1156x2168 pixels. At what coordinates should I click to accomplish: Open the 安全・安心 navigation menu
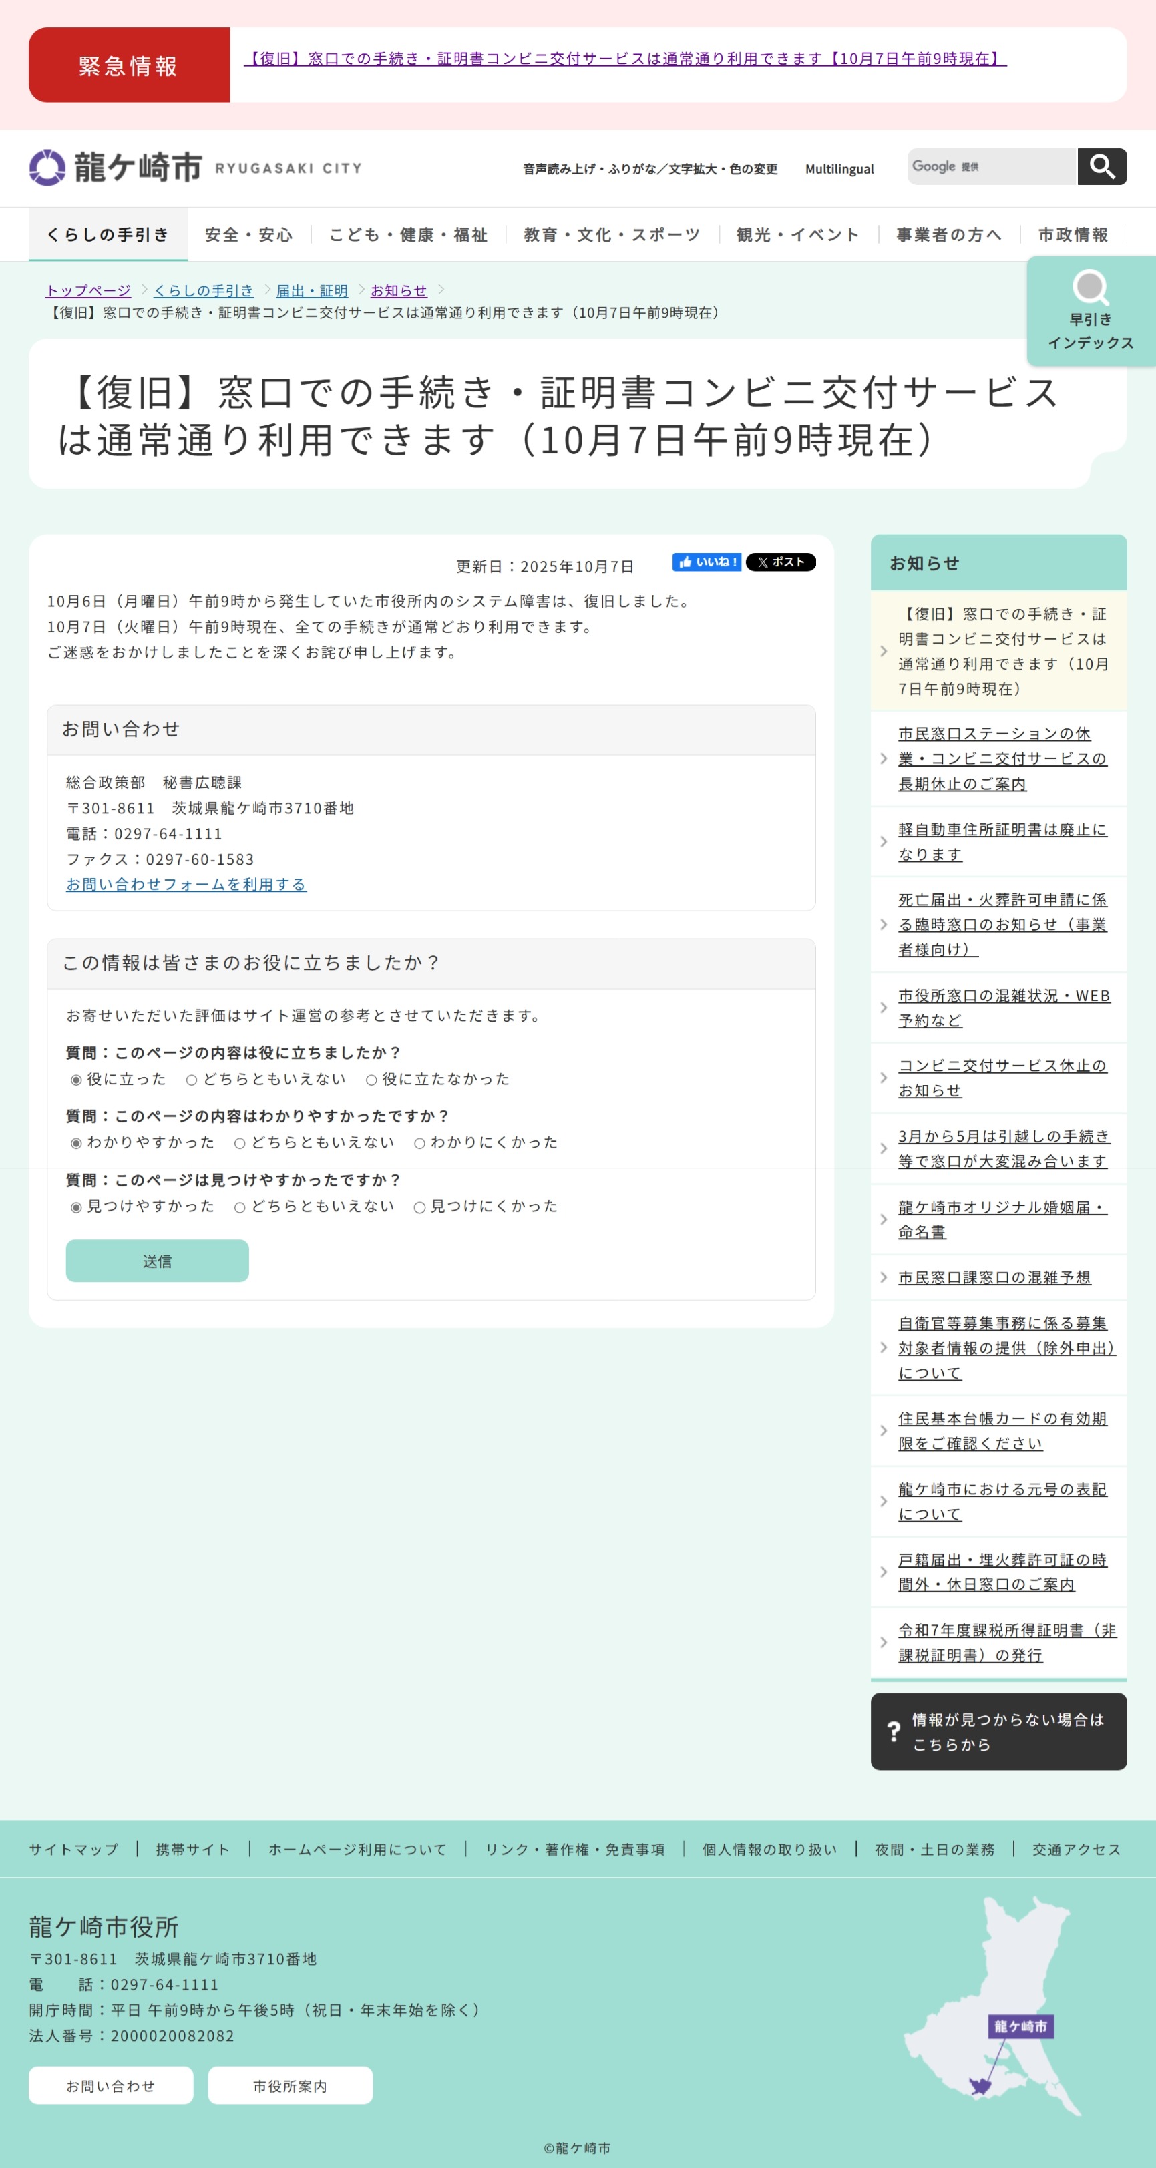coord(248,235)
